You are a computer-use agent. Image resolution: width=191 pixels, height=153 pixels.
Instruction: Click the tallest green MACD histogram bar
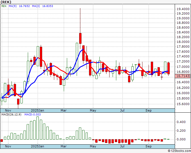[x=38, y=128]
